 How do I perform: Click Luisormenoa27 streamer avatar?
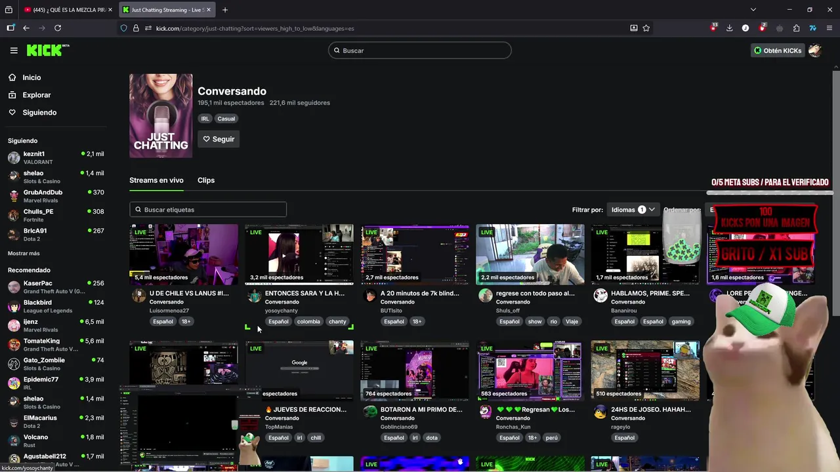pos(138,296)
